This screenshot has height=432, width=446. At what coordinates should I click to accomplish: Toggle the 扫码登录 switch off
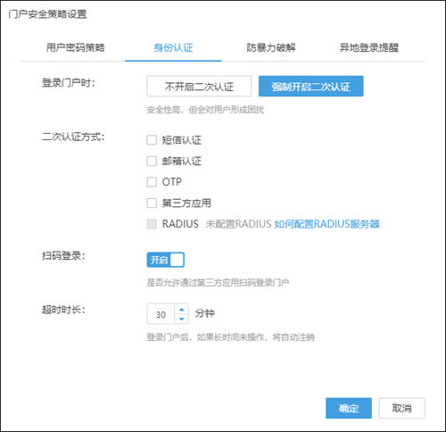click(166, 260)
